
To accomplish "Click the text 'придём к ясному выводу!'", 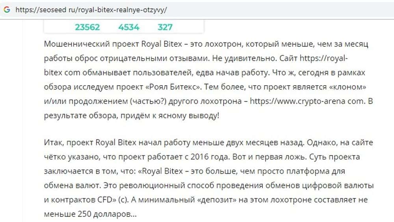I will (170, 116).
